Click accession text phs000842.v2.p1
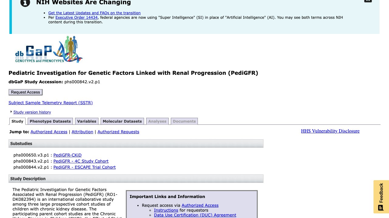The width and height of the screenshot is (389, 218). (82, 82)
